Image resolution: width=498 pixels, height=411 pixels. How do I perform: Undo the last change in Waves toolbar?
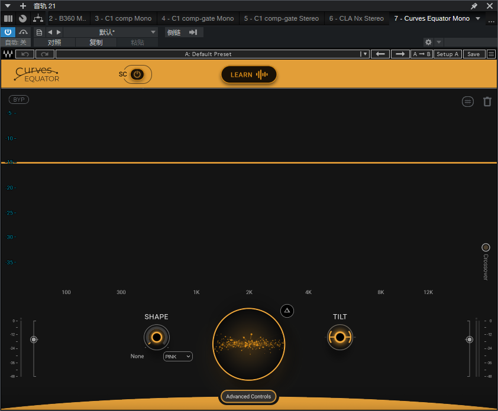[x=25, y=54]
